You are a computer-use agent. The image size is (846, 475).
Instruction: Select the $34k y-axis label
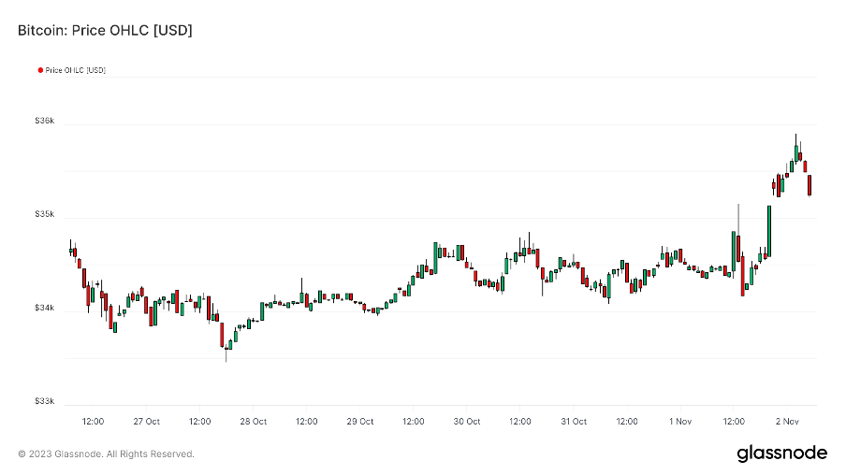[x=45, y=308]
